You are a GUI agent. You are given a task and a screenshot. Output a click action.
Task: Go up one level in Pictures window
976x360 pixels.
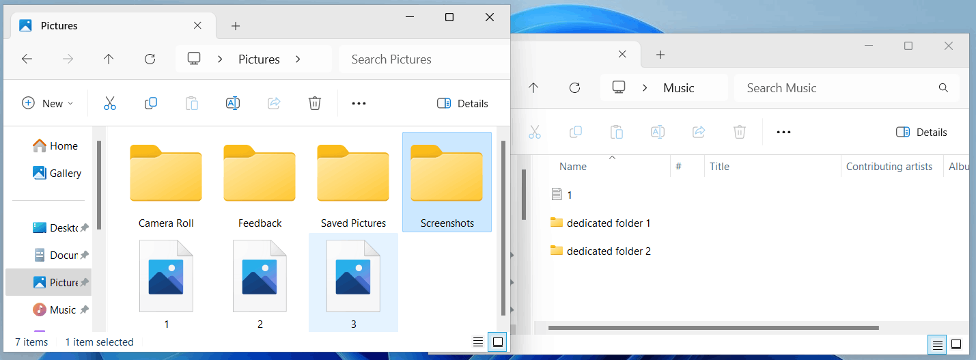click(x=109, y=59)
